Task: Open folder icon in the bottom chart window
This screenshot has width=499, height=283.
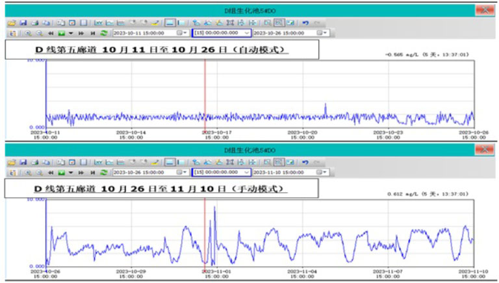Action: click(12, 162)
